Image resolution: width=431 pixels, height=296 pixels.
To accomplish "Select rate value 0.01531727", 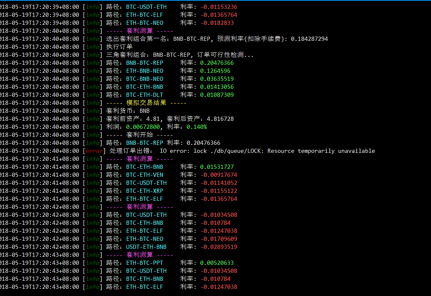I will (217, 167).
